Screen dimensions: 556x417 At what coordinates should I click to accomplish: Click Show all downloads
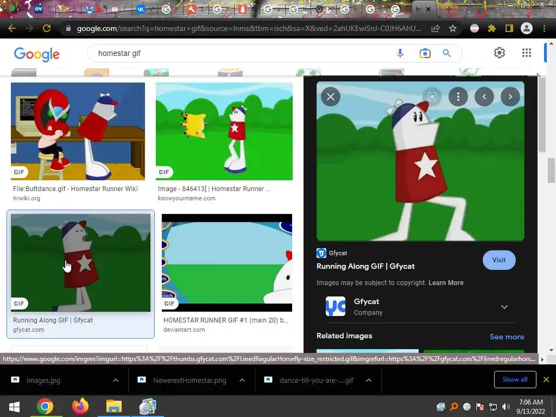point(515,380)
